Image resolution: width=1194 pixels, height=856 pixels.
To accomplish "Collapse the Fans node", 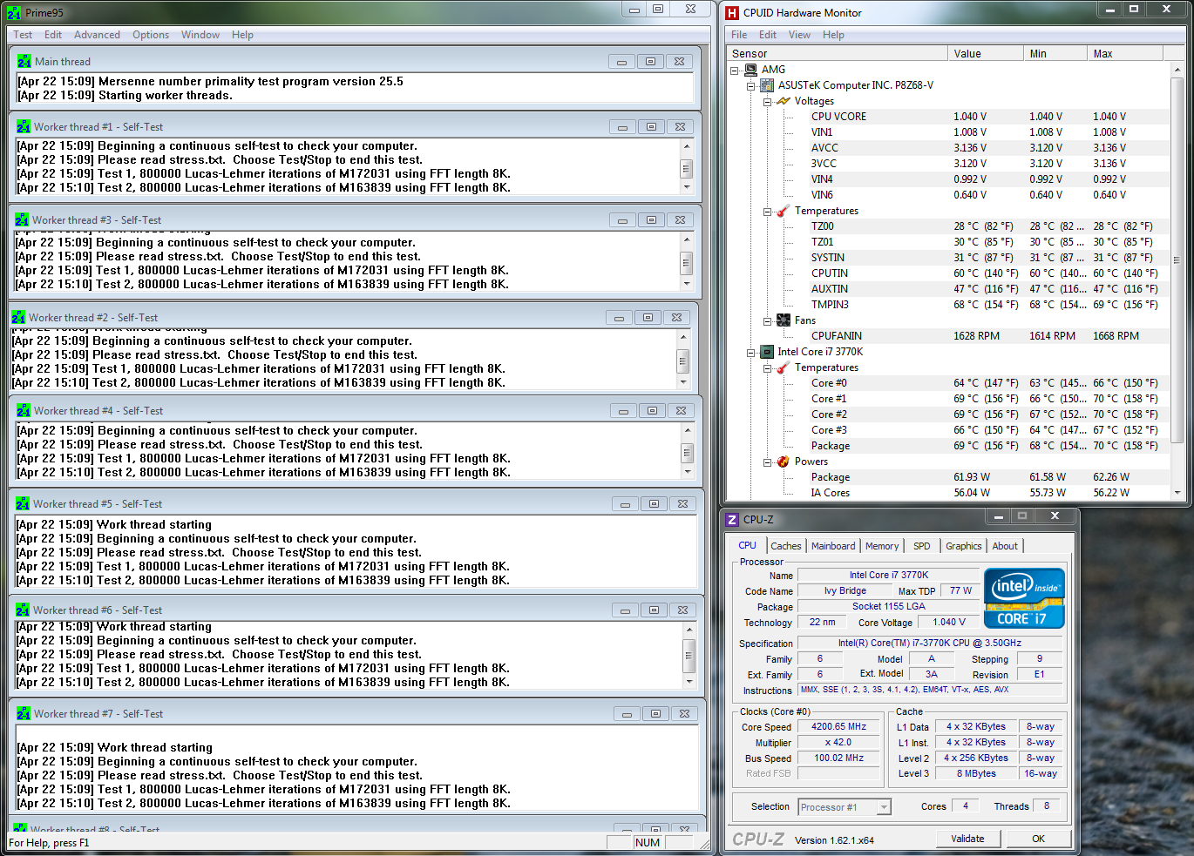I will 767,321.
